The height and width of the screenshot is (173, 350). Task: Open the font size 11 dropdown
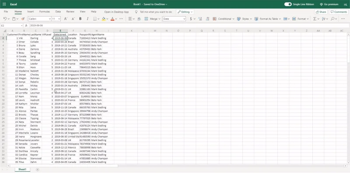click(59, 19)
